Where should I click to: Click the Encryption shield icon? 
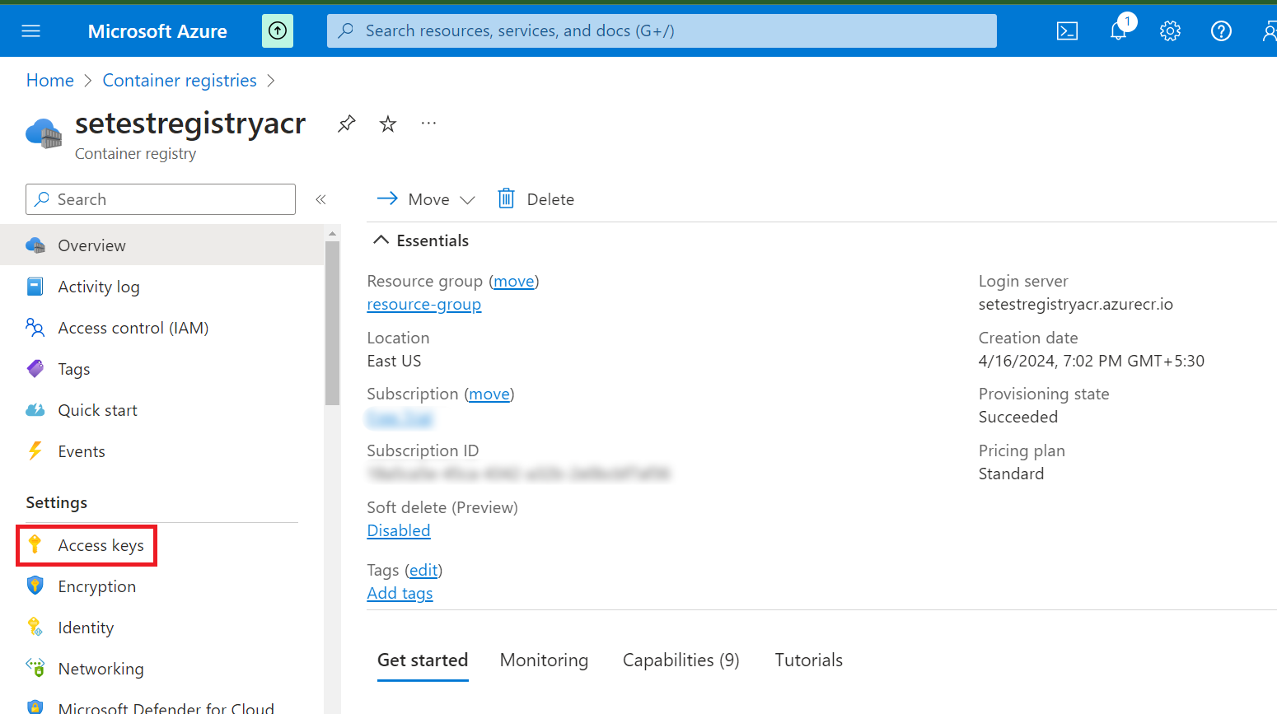[x=35, y=586]
